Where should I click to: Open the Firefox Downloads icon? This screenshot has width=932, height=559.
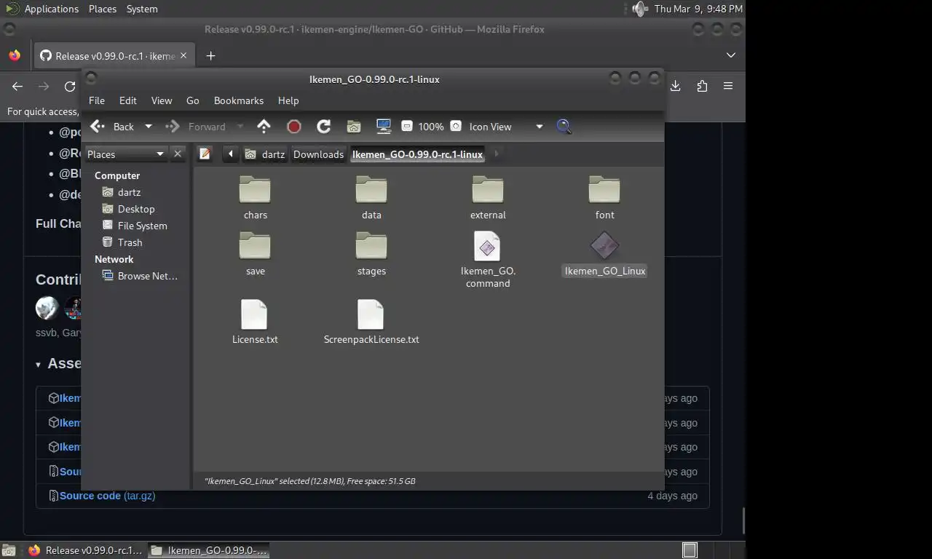coord(676,86)
